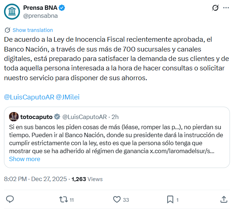Click the share upload icon
The image size is (235, 209).
(x=224, y=199)
